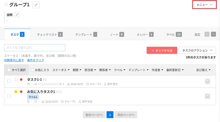Expand the ラベル filter dropdown
Image resolution: width=220 pixels, height=122 pixels.
(120, 70)
